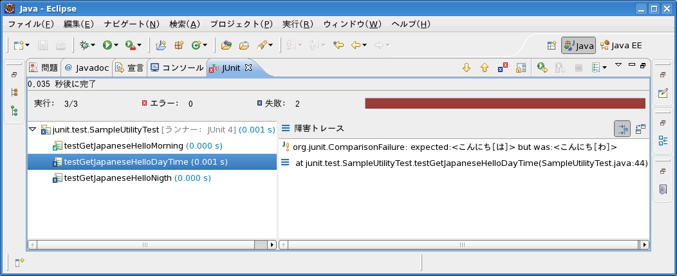Click failure trace scrollbar right arrow
The image size is (677, 276).
click(x=645, y=245)
